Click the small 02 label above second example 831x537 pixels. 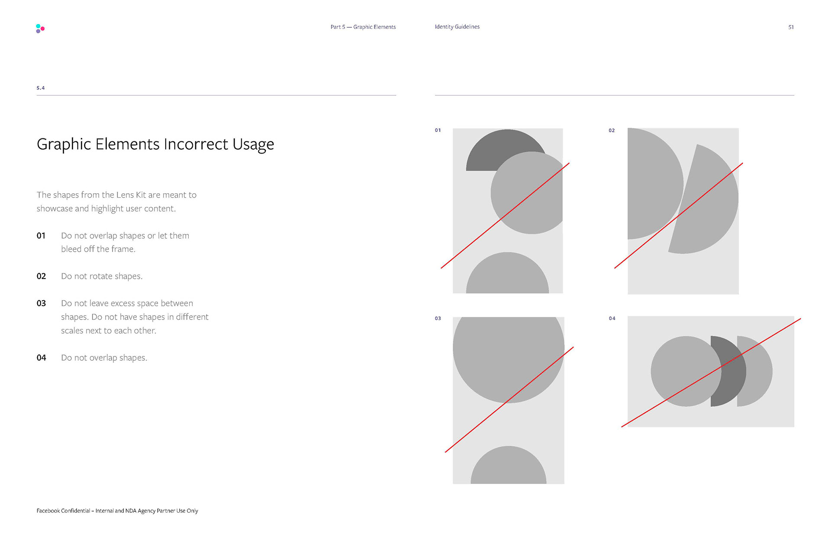click(612, 131)
